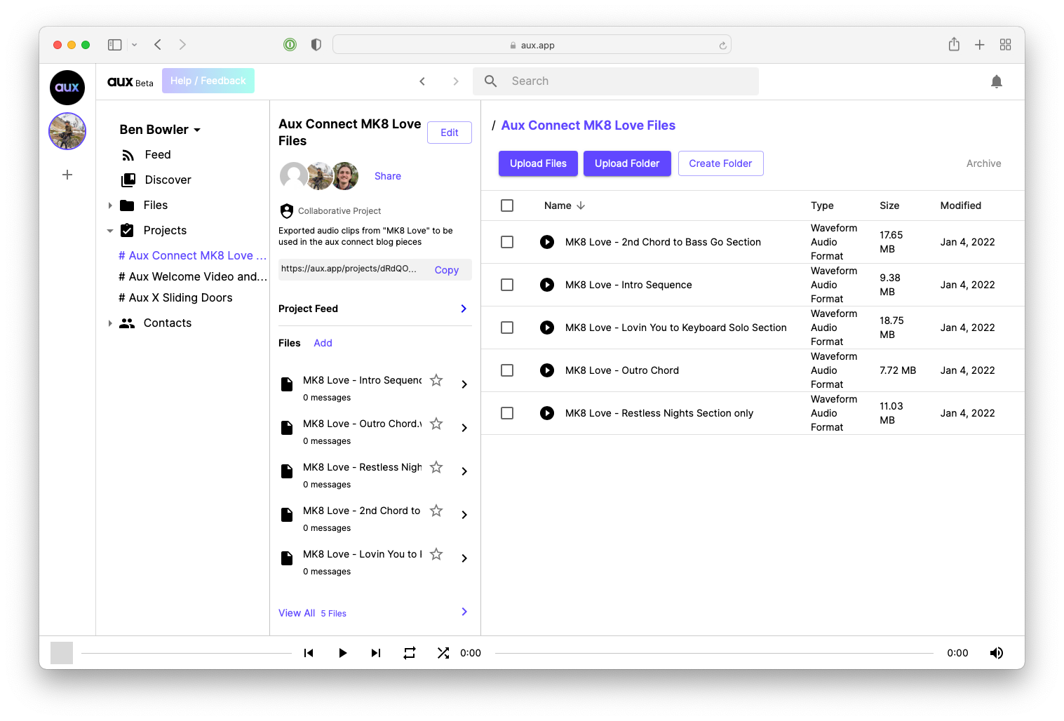Click the in-app forward arrow next to search
Viewport: 1064px width, 721px height.
tap(456, 81)
